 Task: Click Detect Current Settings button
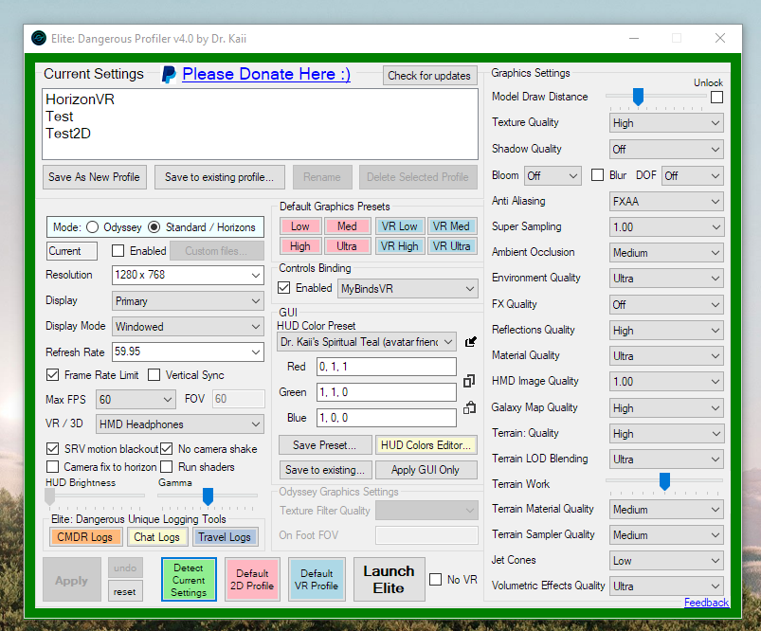click(189, 580)
